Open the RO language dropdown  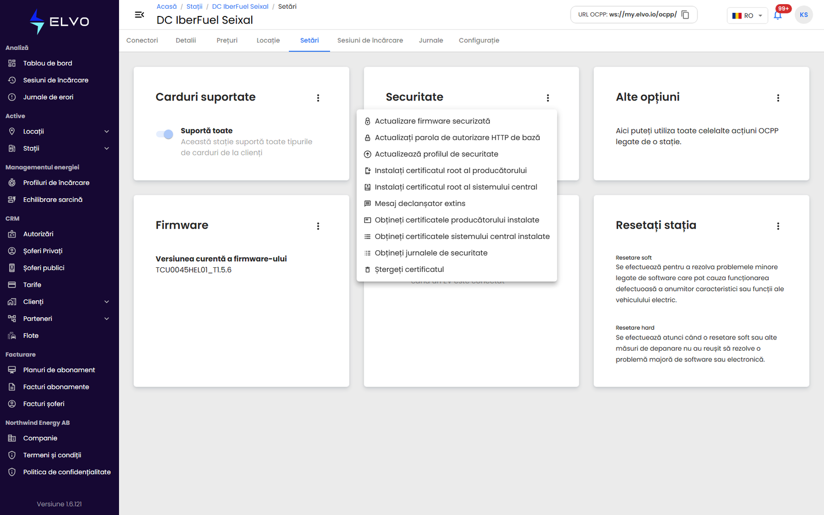(x=747, y=15)
